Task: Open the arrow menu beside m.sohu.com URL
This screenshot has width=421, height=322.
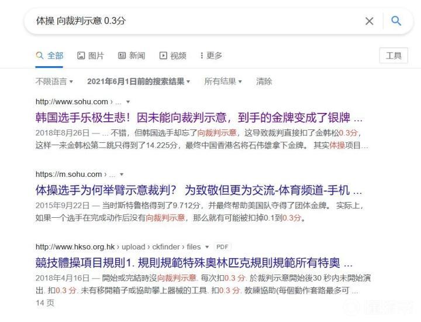Action: point(122,174)
